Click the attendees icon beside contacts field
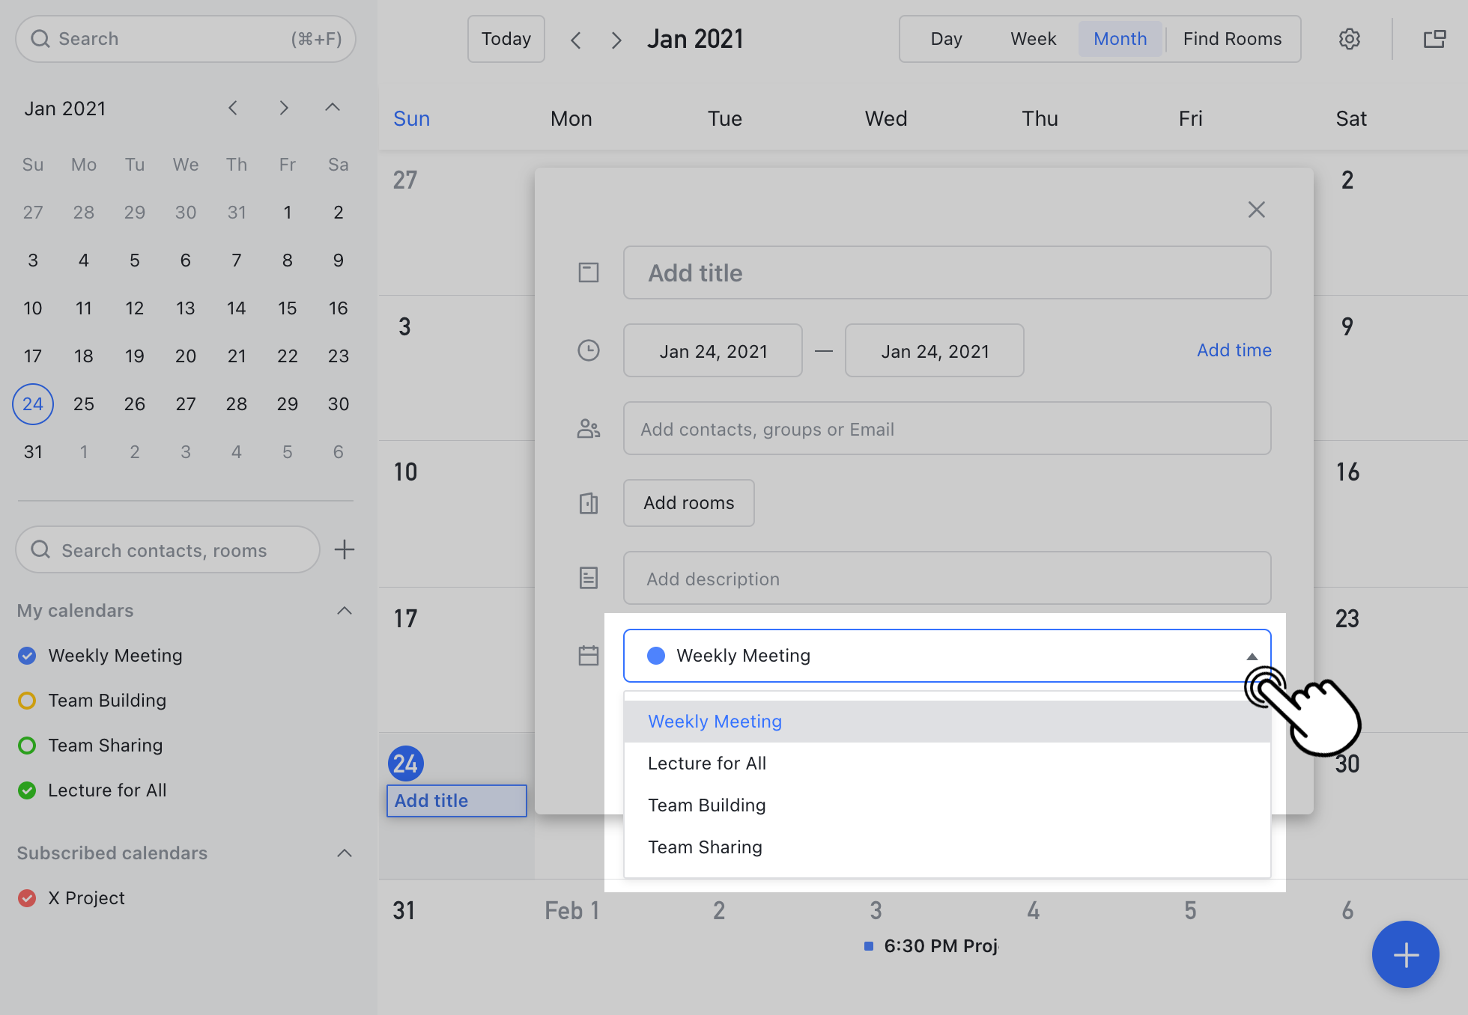Screen dimensions: 1468x1015 (x=589, y=428)
